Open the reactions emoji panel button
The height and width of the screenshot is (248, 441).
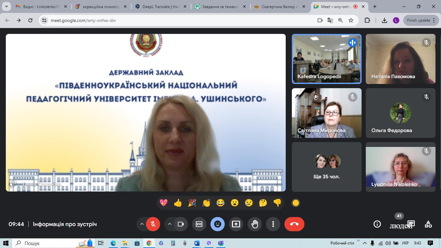[x=218, y=224]
